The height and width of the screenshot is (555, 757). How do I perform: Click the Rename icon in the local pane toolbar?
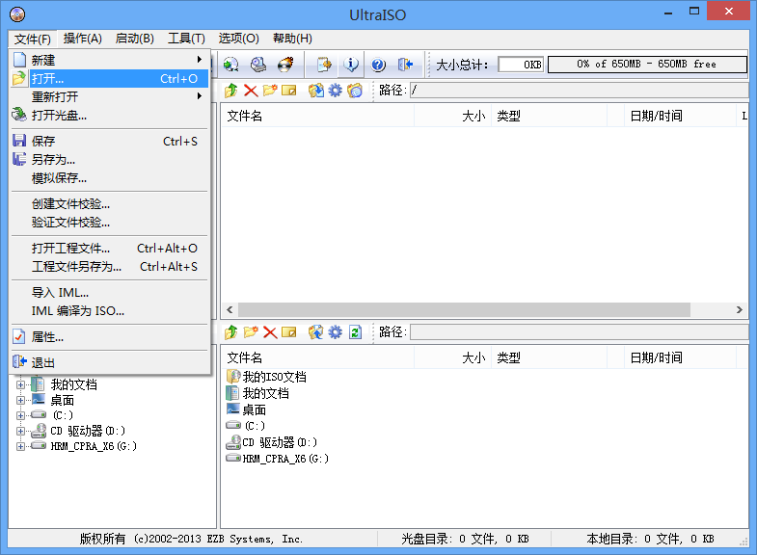pos(289,332)
